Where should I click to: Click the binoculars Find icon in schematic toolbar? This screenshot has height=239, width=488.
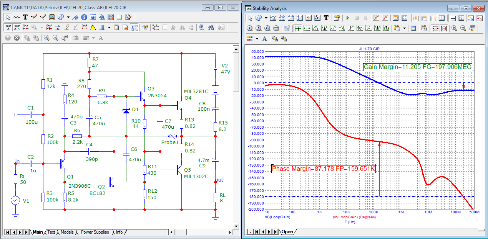[x=211, y=28]
